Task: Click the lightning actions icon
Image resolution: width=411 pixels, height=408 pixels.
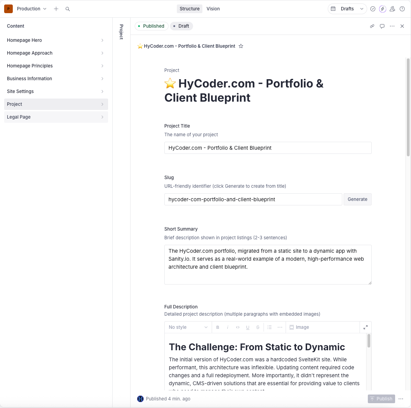Action: click(x=382, y=9)
